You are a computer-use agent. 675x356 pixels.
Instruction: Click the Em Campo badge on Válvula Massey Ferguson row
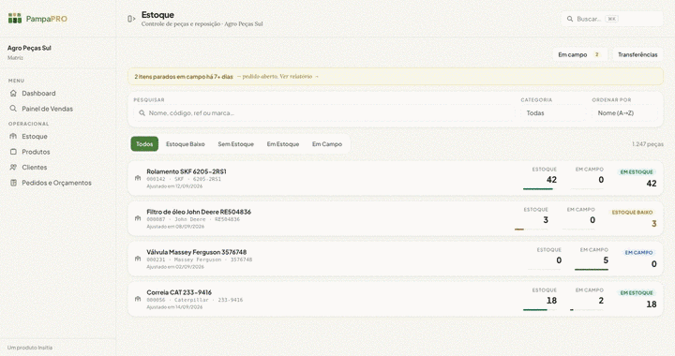(638, 252)
